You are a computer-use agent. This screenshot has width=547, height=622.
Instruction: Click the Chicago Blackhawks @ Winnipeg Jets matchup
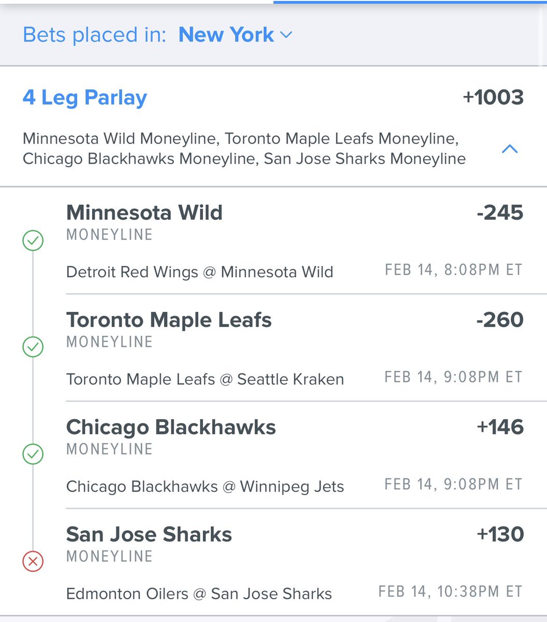coord(205,487)
